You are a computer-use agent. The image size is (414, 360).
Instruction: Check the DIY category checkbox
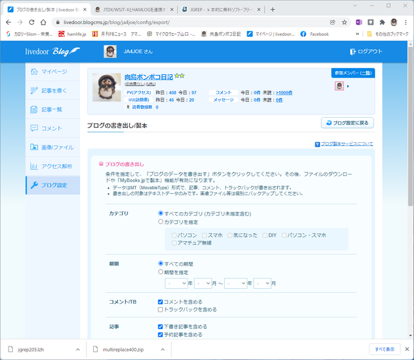[265, 235]
